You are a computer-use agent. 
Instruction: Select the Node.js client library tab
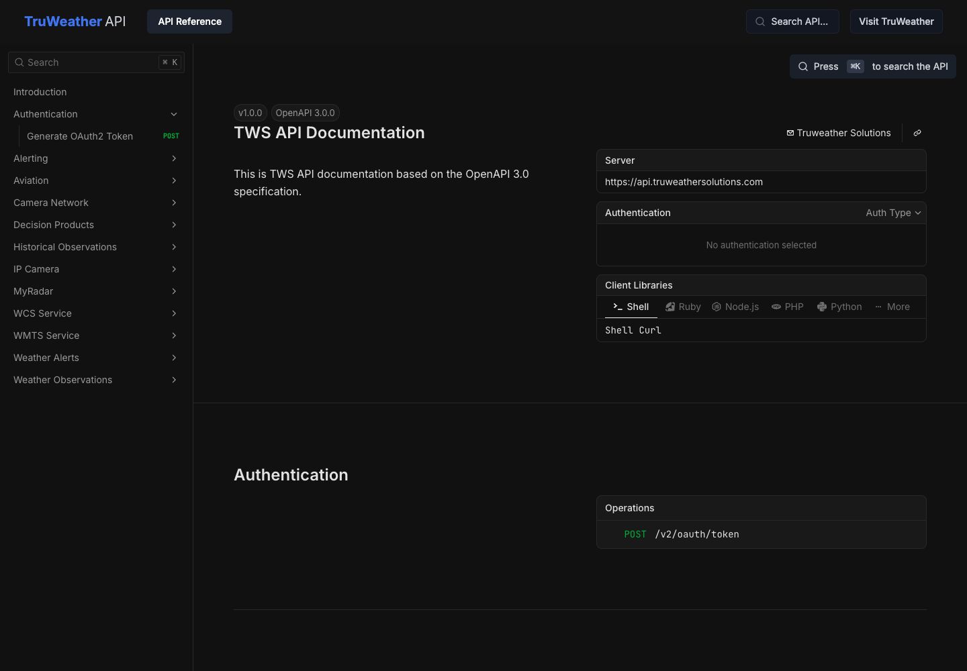coord(735,307)
